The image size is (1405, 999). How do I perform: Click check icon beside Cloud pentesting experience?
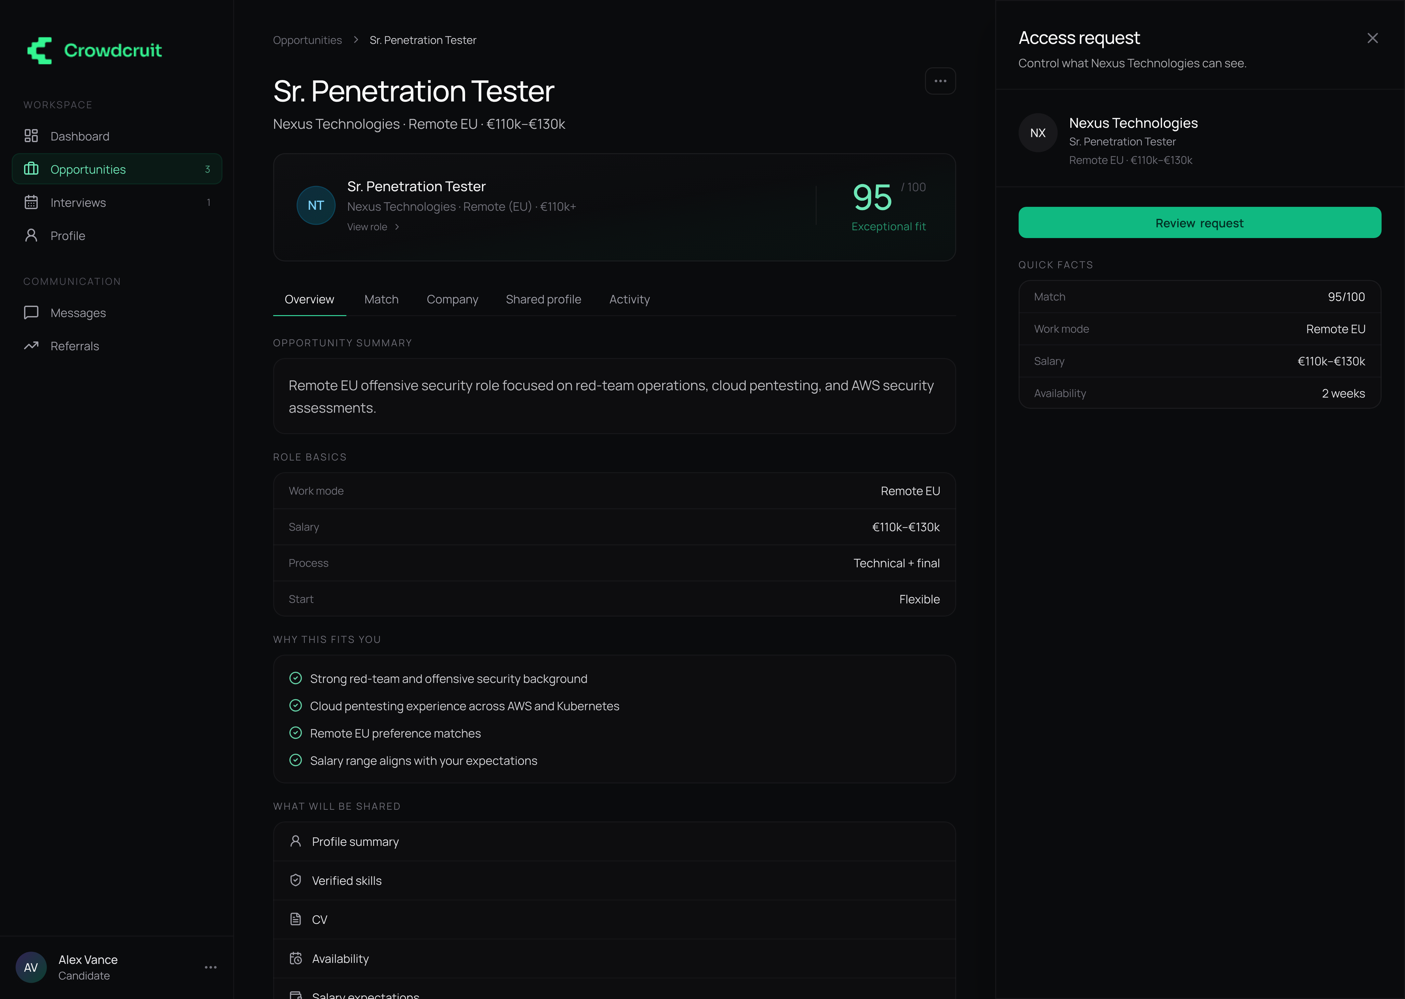[x=296, y=706]
